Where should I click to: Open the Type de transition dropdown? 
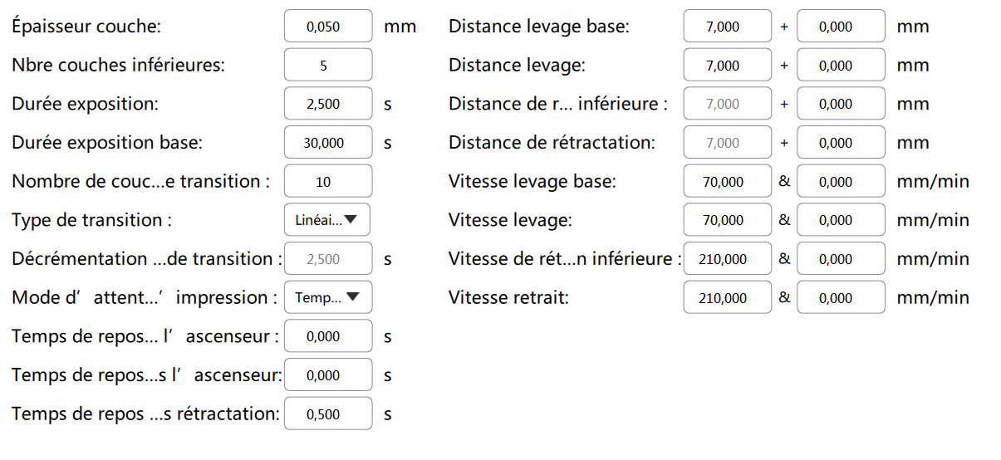(x=327, y=220)
